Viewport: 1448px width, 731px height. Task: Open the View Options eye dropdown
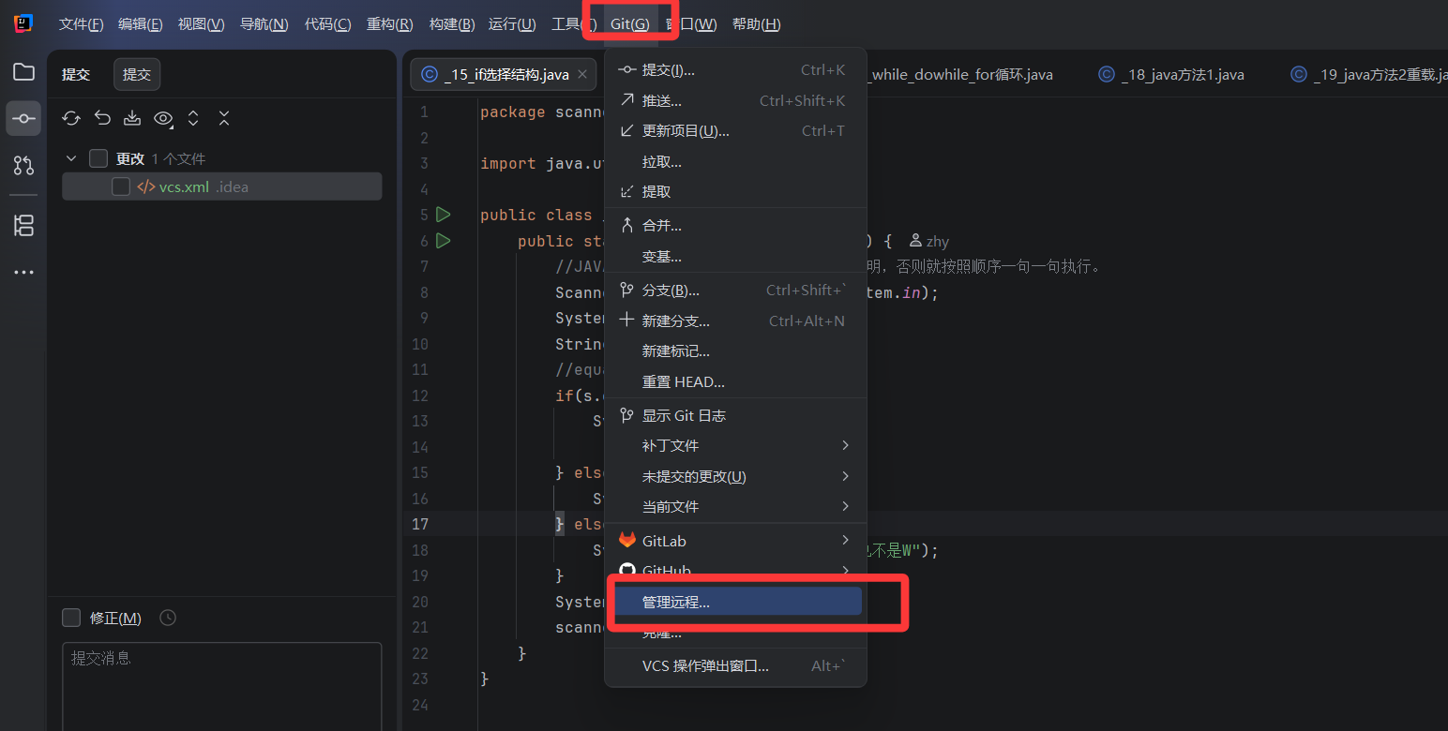click(x=163, y=118)
